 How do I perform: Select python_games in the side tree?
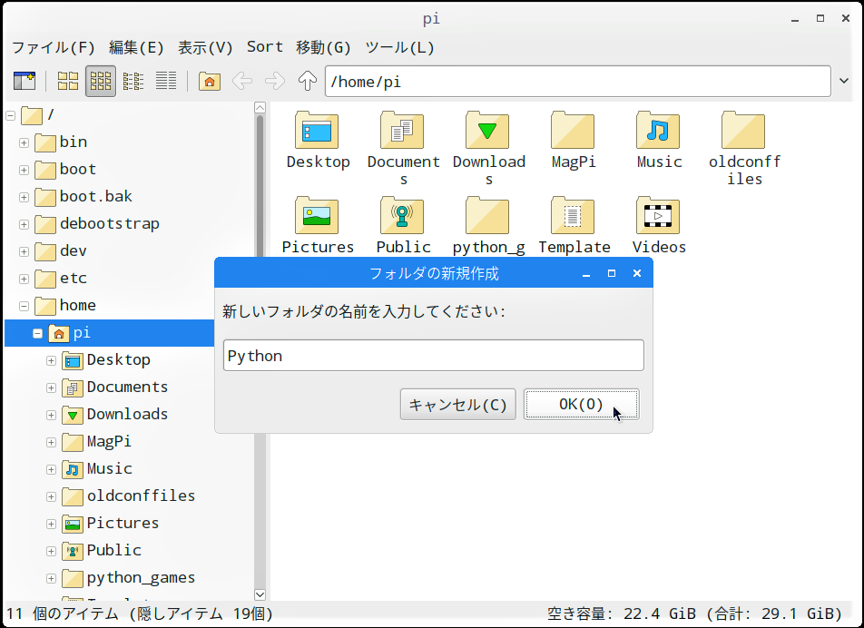click(141, 578)
